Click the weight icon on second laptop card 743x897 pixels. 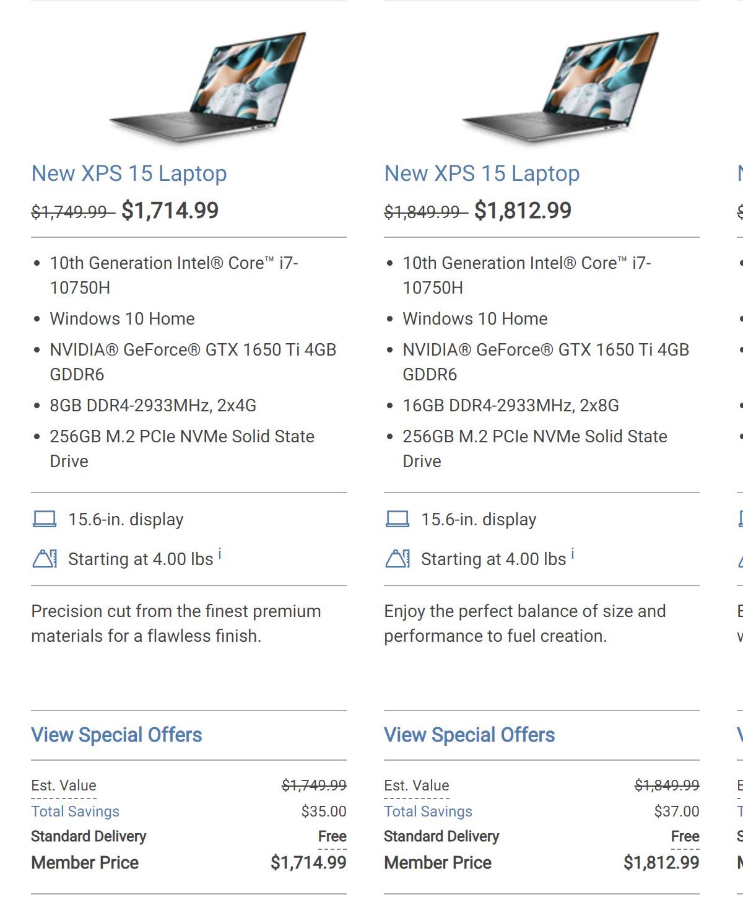click(398, 559)
